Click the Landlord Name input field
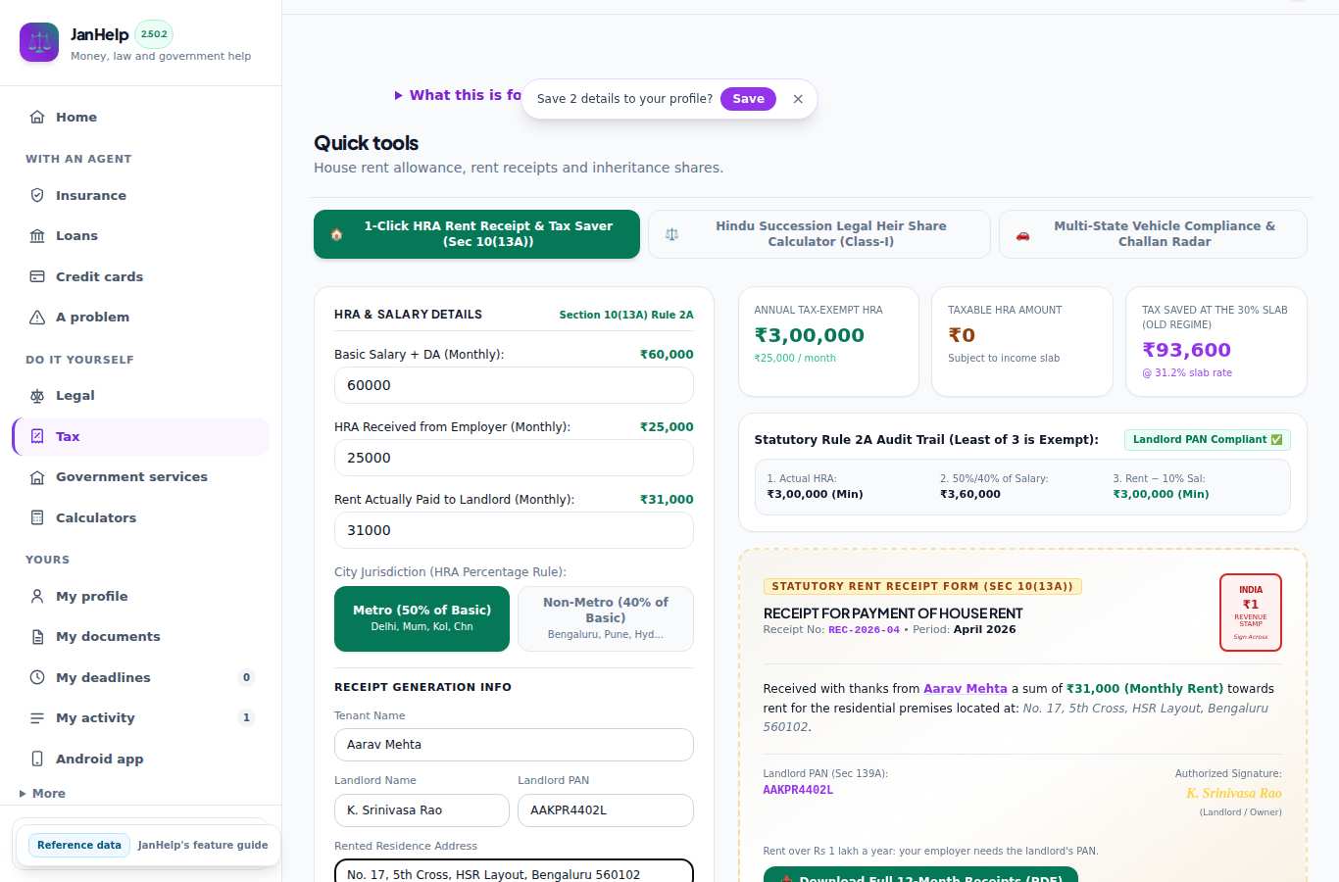Screen dimensions: 1339x882 point(422,810)
